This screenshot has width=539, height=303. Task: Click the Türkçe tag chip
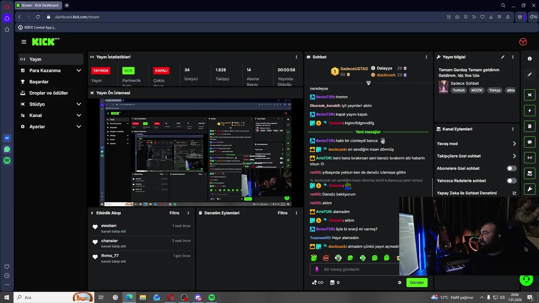[495, 90]
